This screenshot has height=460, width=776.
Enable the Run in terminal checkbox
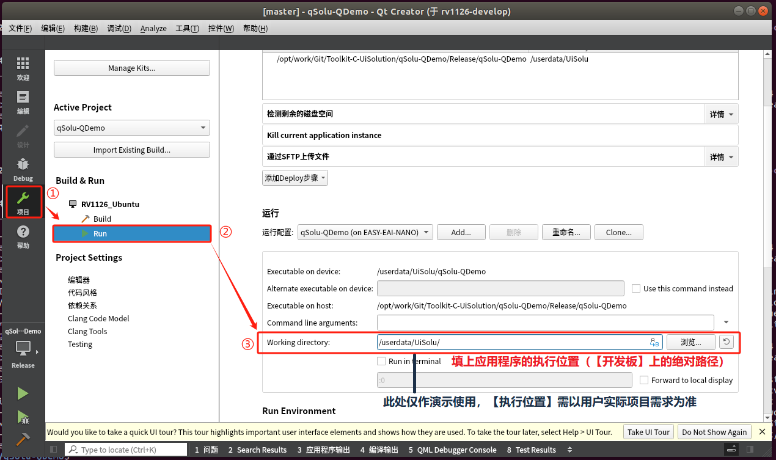tap(381, 361)
